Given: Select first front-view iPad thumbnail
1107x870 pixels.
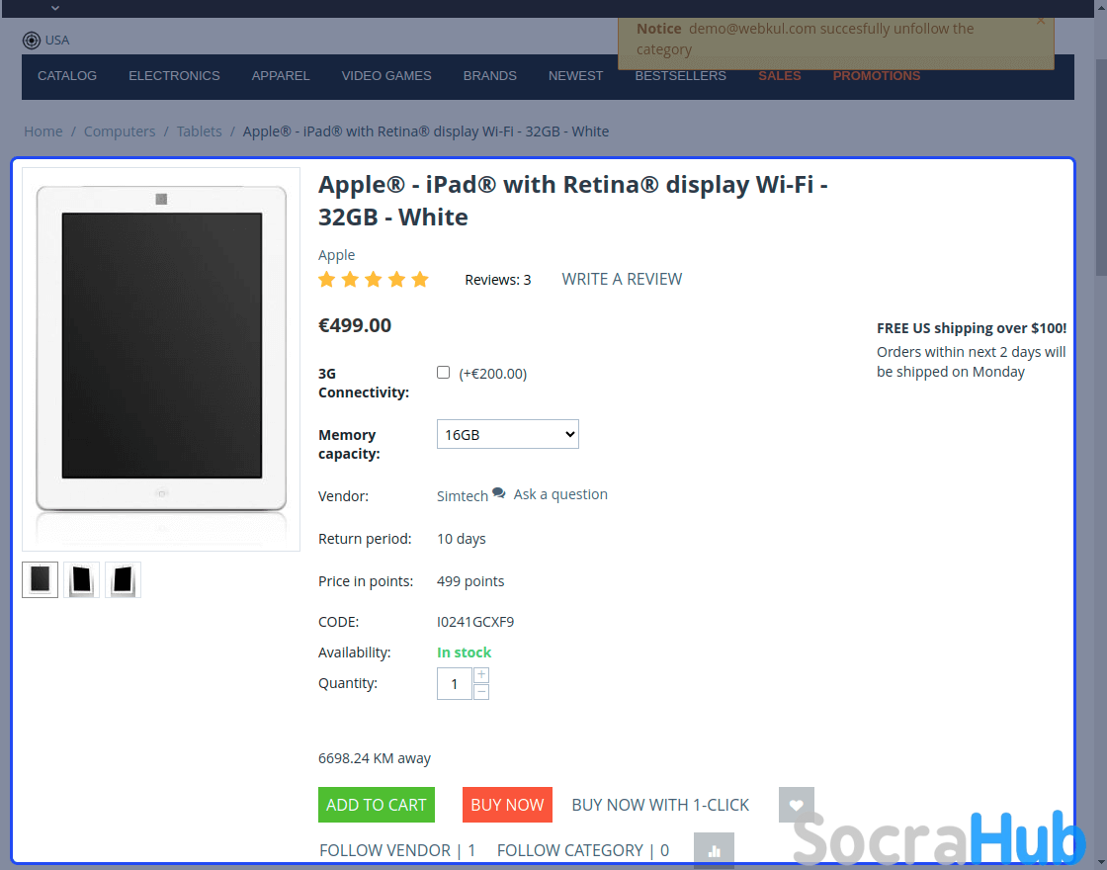Looking at the screenshot, I should click(x=41, y=579).
